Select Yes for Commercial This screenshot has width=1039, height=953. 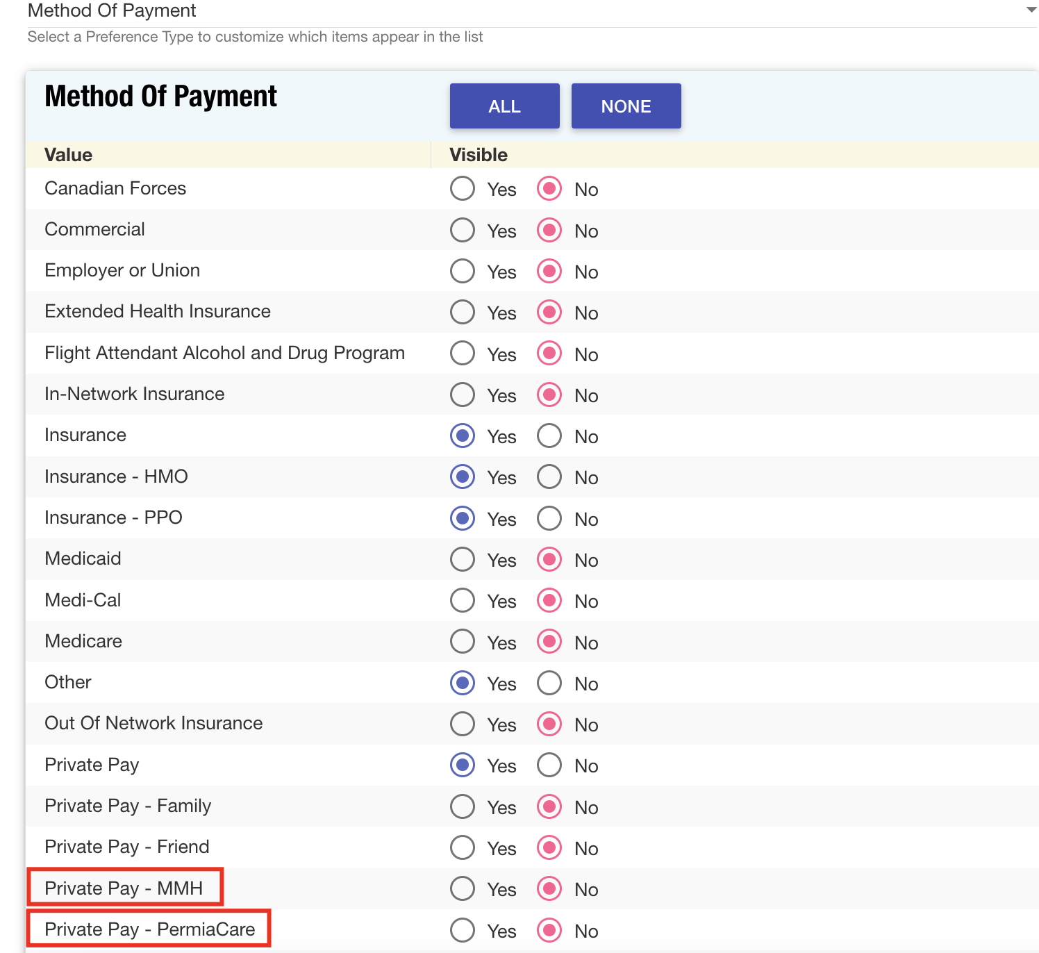(x=463, y=230)
